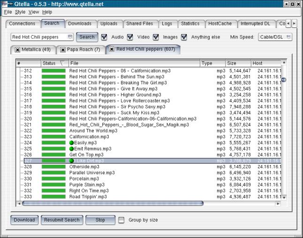Switch to the Uploads tab
The width and height of the screenshot is (303, 238).
coord(109,23)
